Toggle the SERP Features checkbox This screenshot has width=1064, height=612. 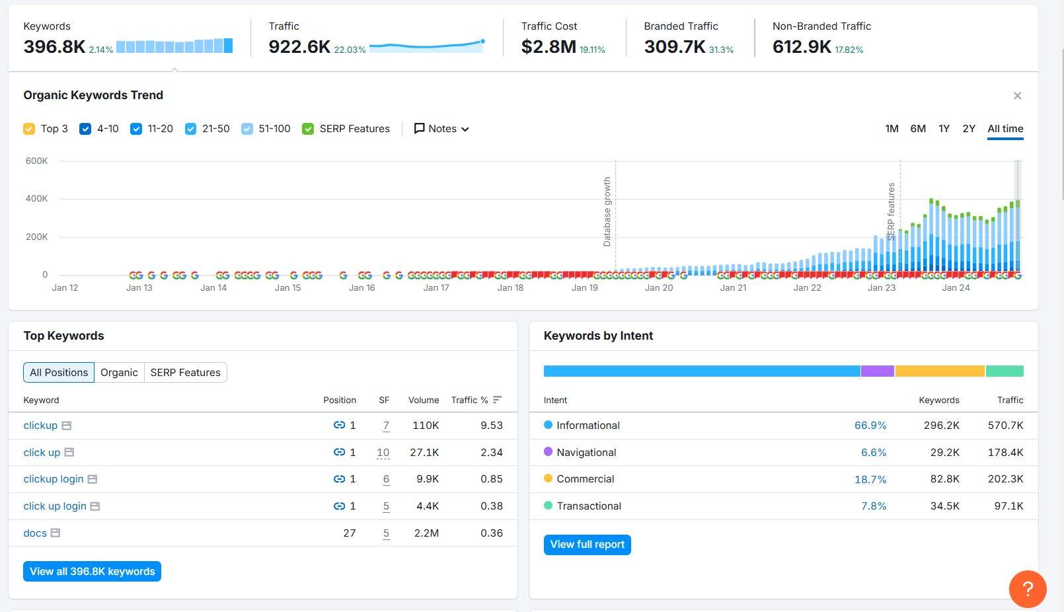(x=308, y=129)
